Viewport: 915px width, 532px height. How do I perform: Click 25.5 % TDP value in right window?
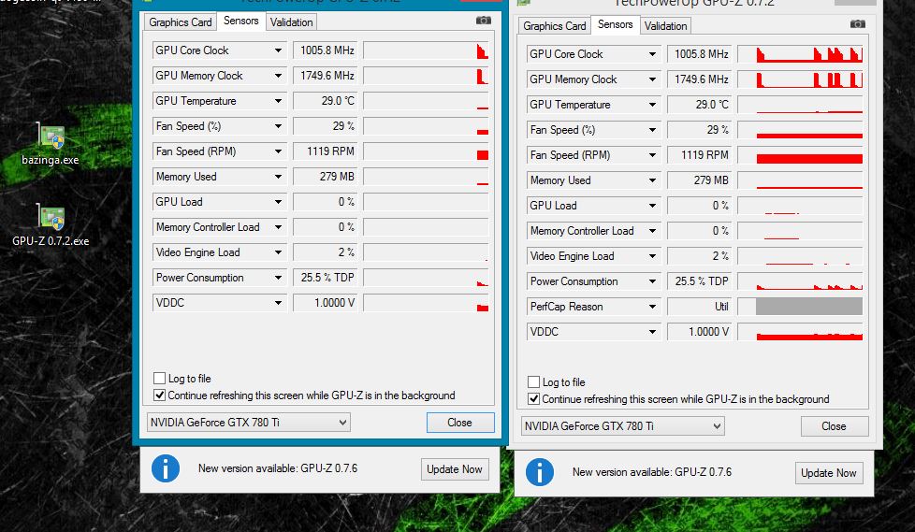(699, 281)
